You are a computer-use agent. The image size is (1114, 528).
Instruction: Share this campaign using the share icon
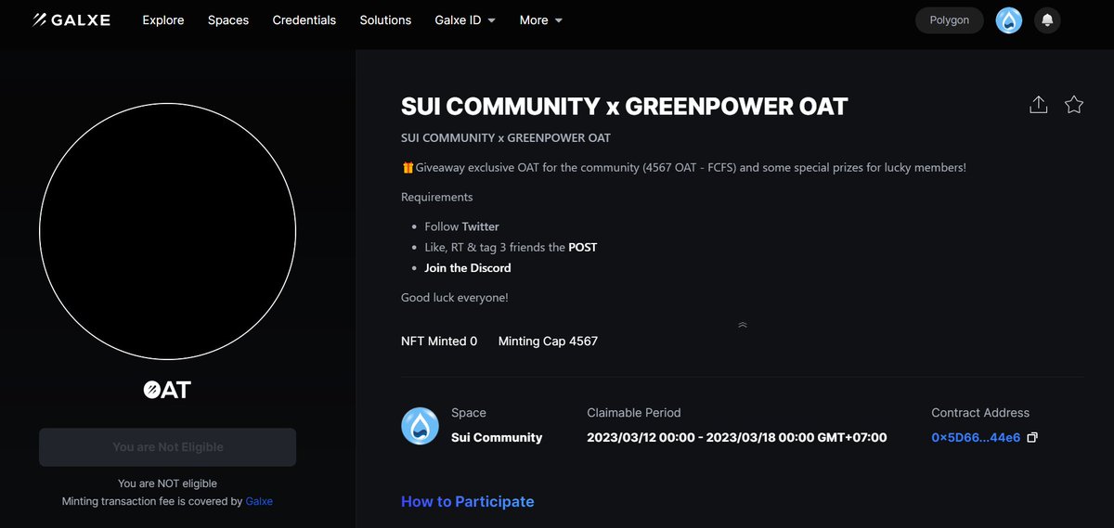click(1039, 105)
